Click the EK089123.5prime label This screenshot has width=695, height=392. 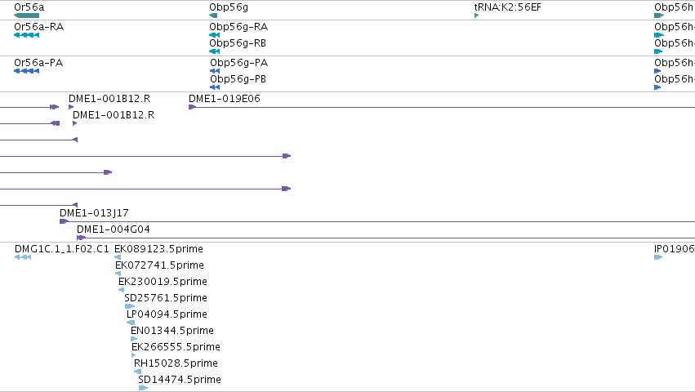[x=158, y=249]
